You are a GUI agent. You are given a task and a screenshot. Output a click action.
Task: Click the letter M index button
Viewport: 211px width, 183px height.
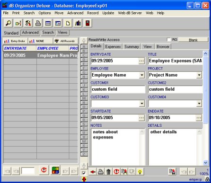pyautogui.click(x=84, y=98)
